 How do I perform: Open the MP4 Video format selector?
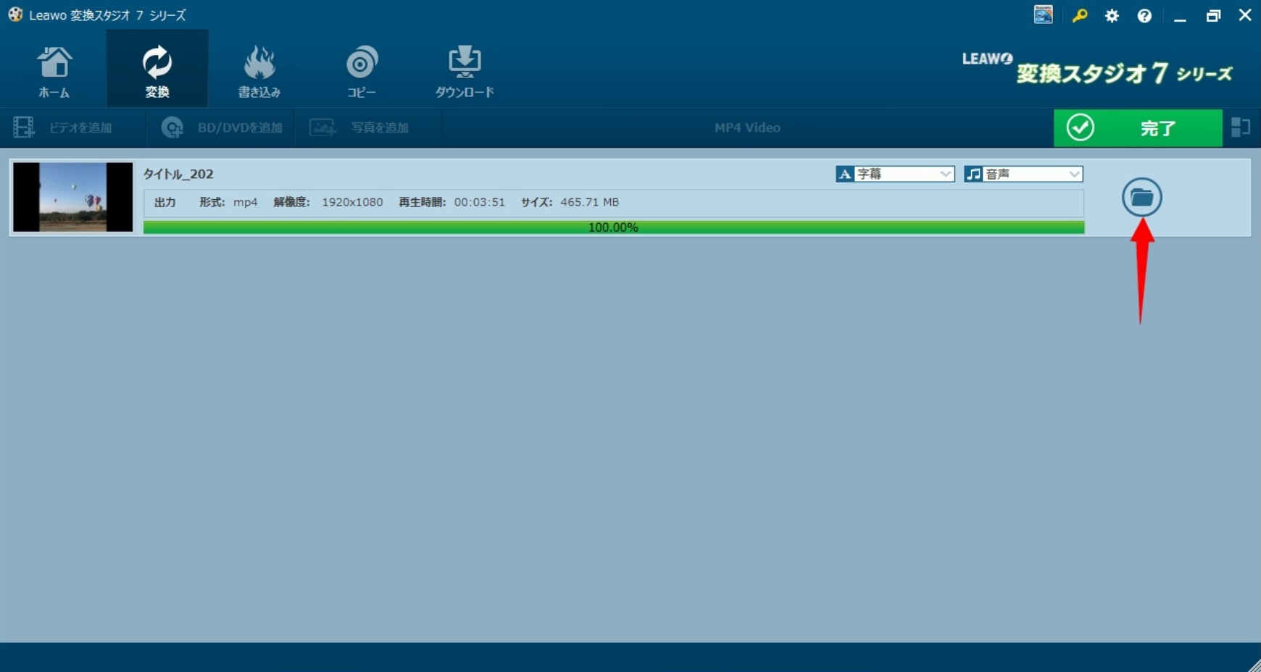[x=747, y=128]
